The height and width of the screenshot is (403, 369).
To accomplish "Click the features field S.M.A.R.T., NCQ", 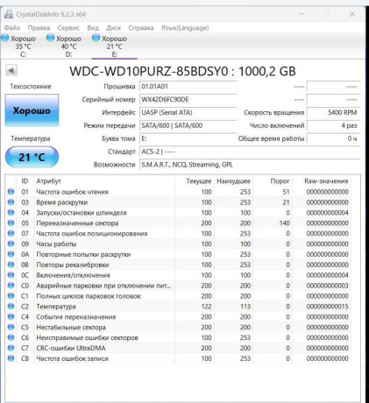I will point(250,165).
